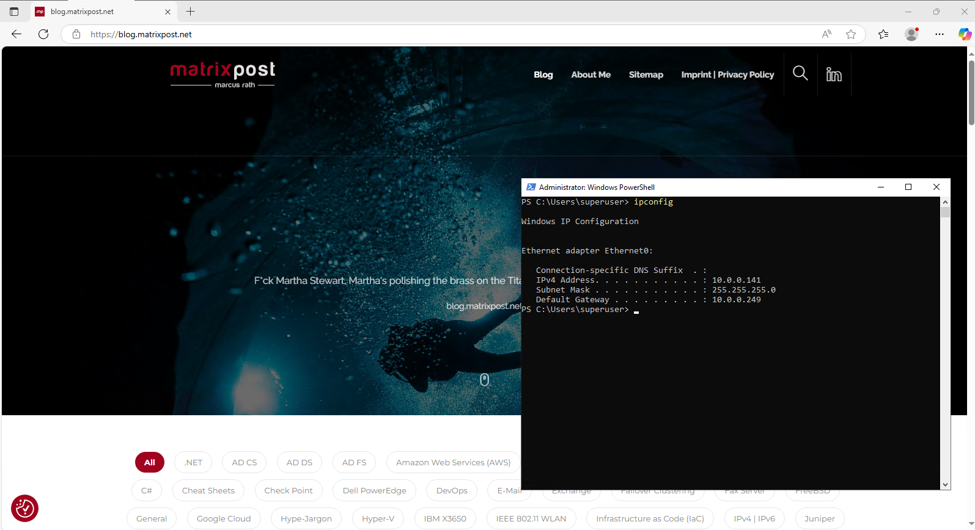Image resolution: width=975 pixels, height=530 pixels.
Task: Select Infrastructure as Code (IaC) category
Action: [650, 518]
